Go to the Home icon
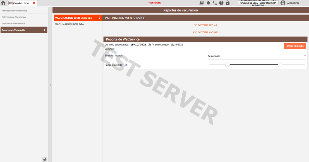The width and height of the screenshot is (309, 162). pyautogui.click(x=3, y=3)
